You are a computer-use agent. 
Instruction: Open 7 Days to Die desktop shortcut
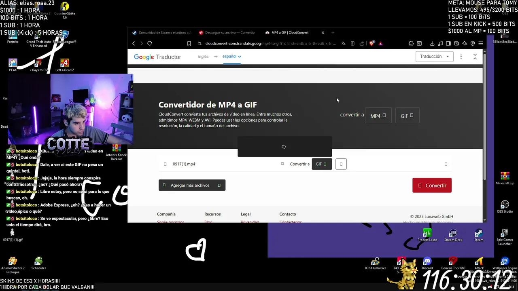pos(39,65)
